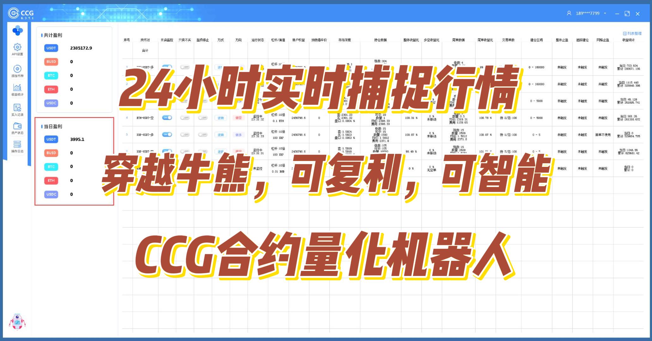The image size is (652, 341).
Task: Enable 盈损停止 switch for ETH-USDT-空 row
Action: click(x=202, y=118)
